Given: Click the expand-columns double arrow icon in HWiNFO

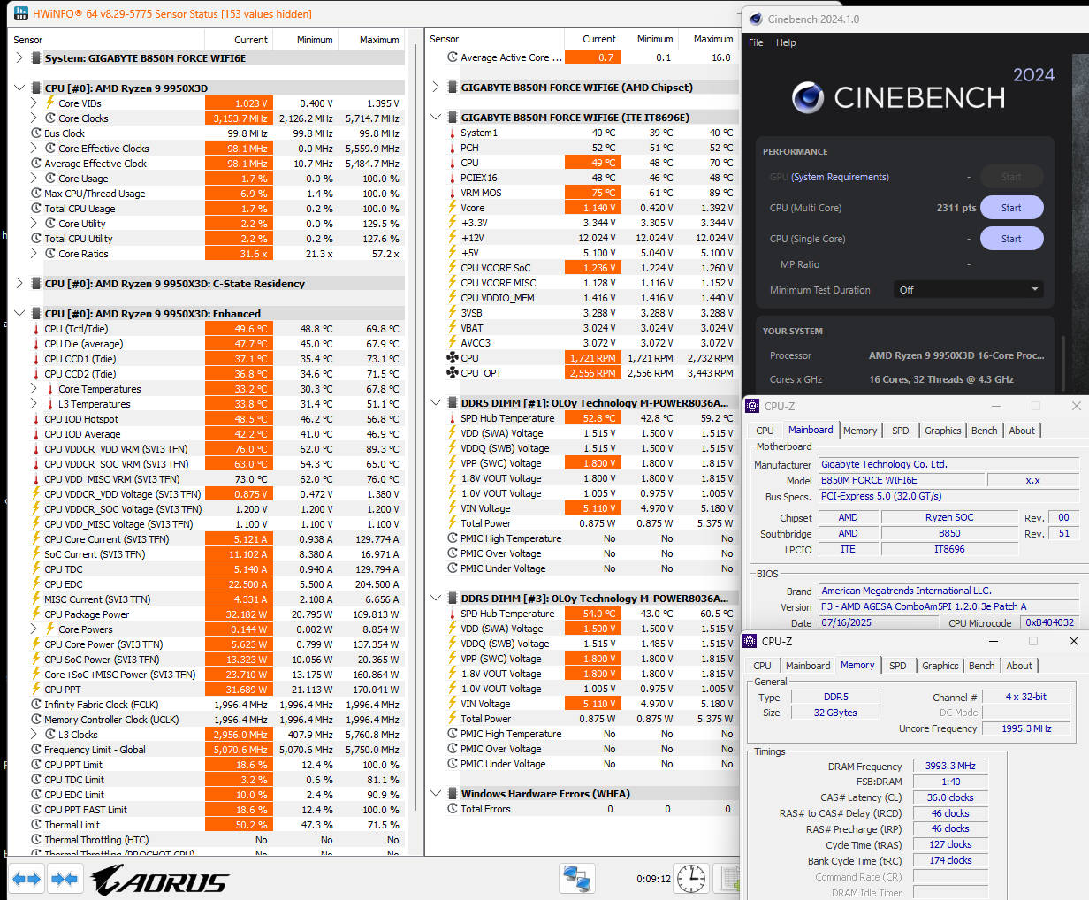Looking at the screenshot, I should coord(26,880).
